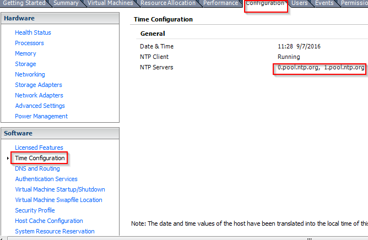The image size is (368, 240).
Task: Switch to the Users tab
Action: click(299, 3)
